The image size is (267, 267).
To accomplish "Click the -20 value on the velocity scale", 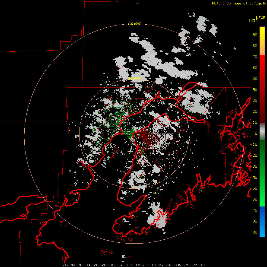I will pos(254,155).
